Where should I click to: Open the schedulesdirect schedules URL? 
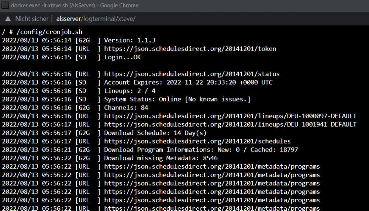tap(197, 141)
